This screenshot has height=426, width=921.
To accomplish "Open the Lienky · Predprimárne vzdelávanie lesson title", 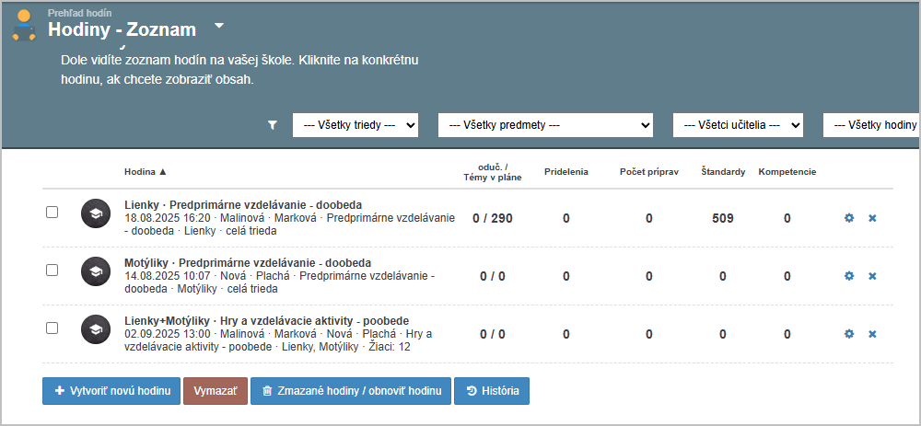I will click(243, 204).
